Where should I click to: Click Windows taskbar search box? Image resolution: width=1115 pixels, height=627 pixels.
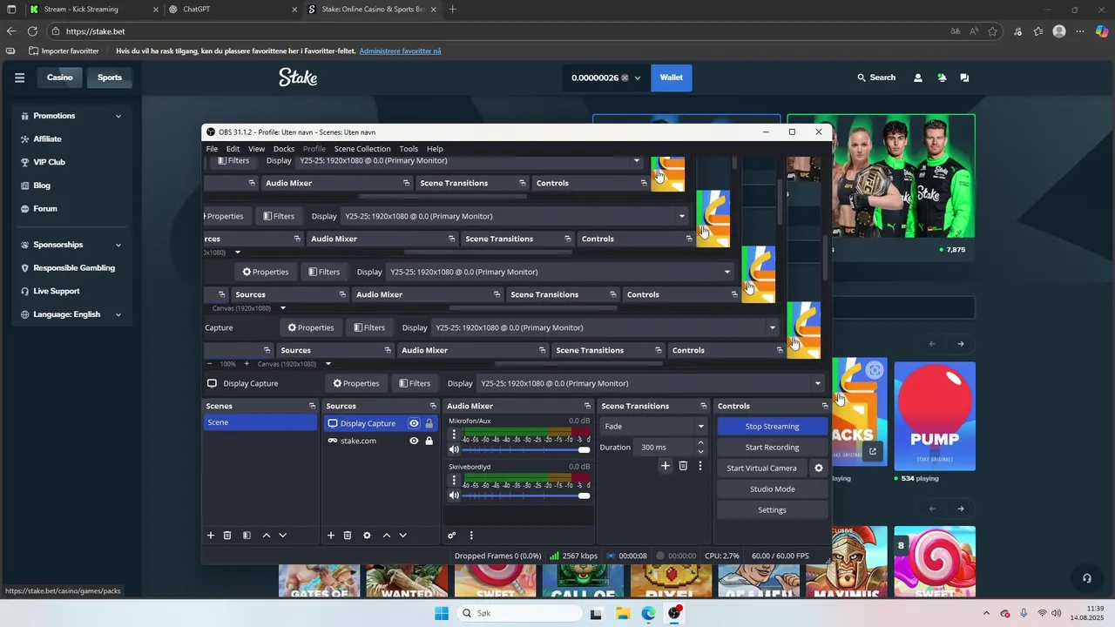(x=519, y=613)
